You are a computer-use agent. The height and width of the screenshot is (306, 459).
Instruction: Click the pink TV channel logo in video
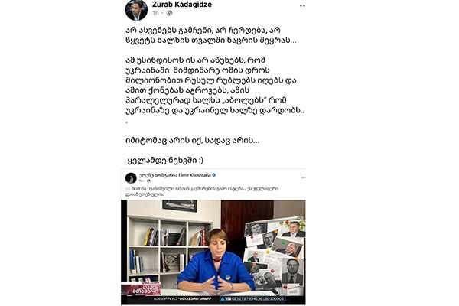point(142,288)
